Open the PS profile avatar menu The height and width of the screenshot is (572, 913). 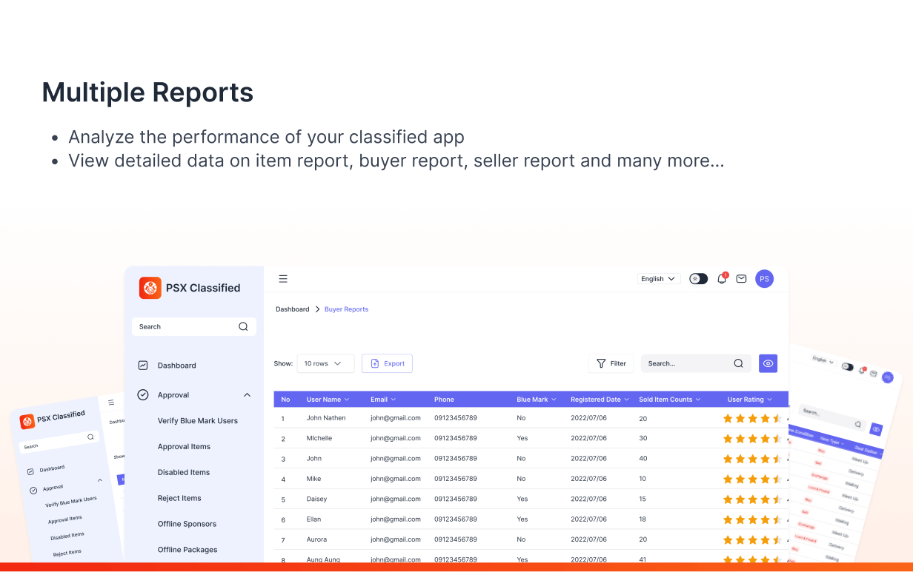coord(764,278)
